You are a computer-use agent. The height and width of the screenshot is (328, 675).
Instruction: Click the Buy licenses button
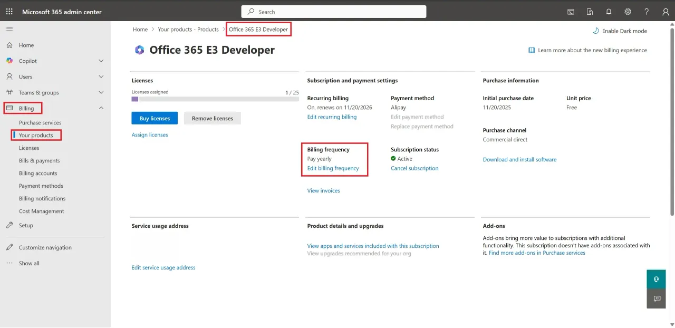[x=155, y=118]
